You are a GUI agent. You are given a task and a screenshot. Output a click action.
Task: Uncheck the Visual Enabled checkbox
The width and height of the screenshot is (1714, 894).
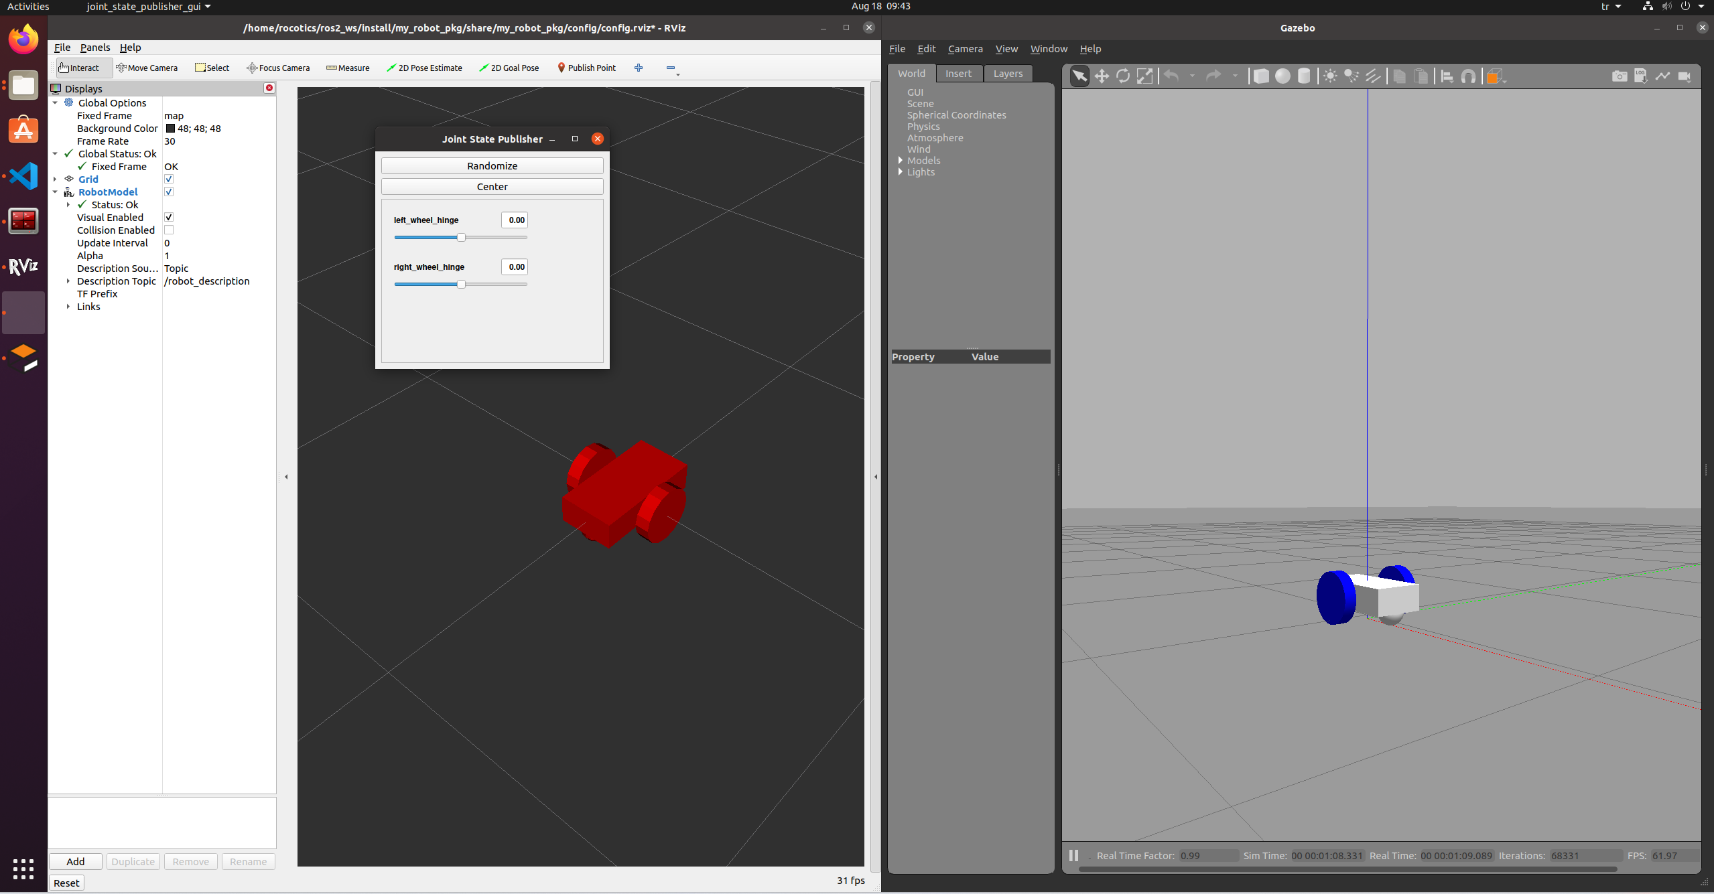(169, 218)
